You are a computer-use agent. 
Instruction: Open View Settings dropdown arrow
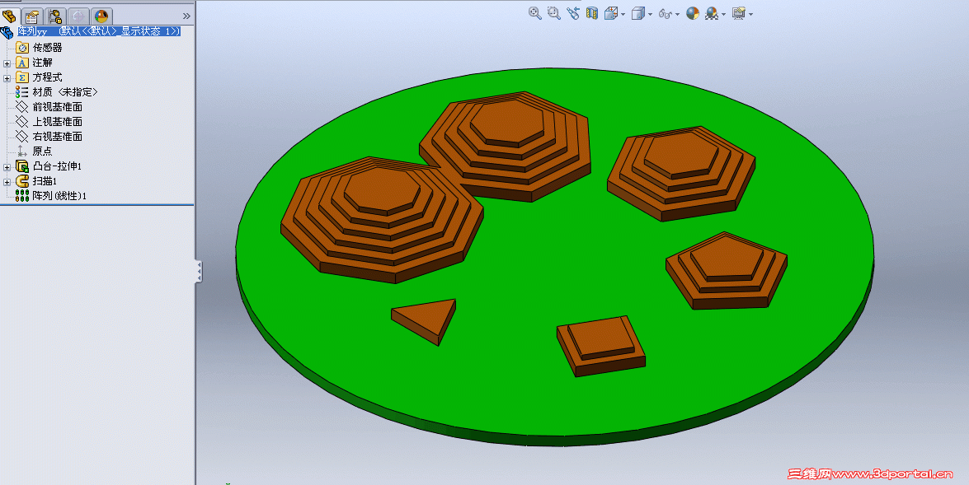(750, 14)
